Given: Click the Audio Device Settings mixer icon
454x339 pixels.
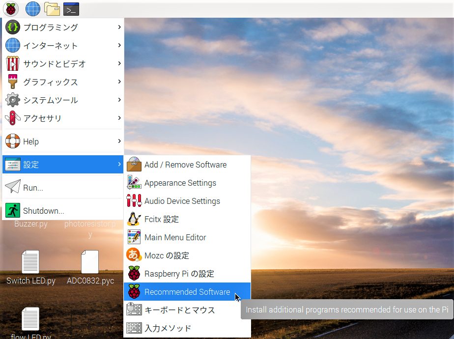Looking at the screenshot, I should [x=134, y=200].
